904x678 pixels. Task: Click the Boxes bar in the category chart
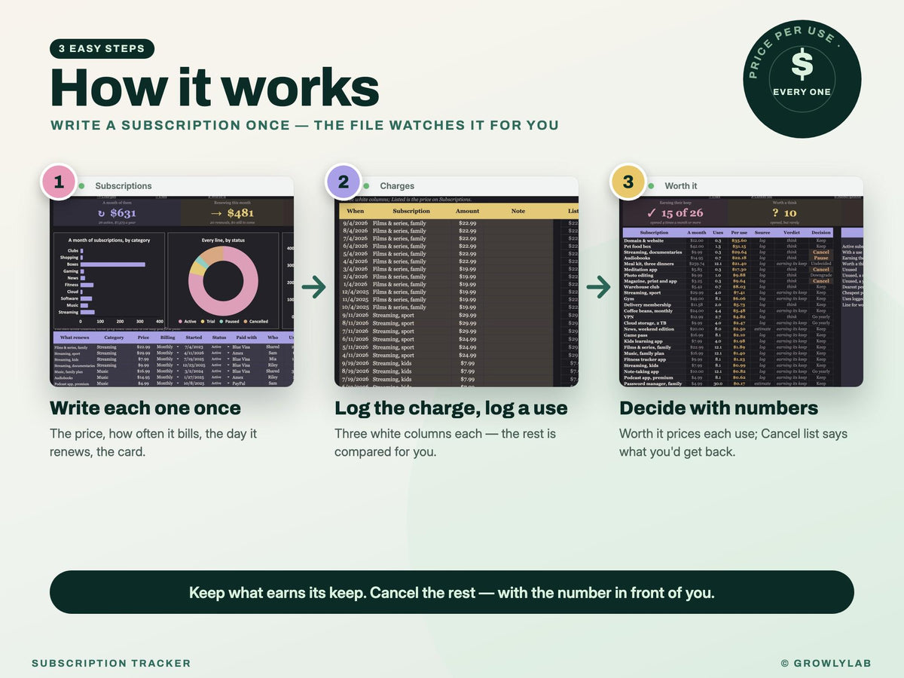click(113, 264)
